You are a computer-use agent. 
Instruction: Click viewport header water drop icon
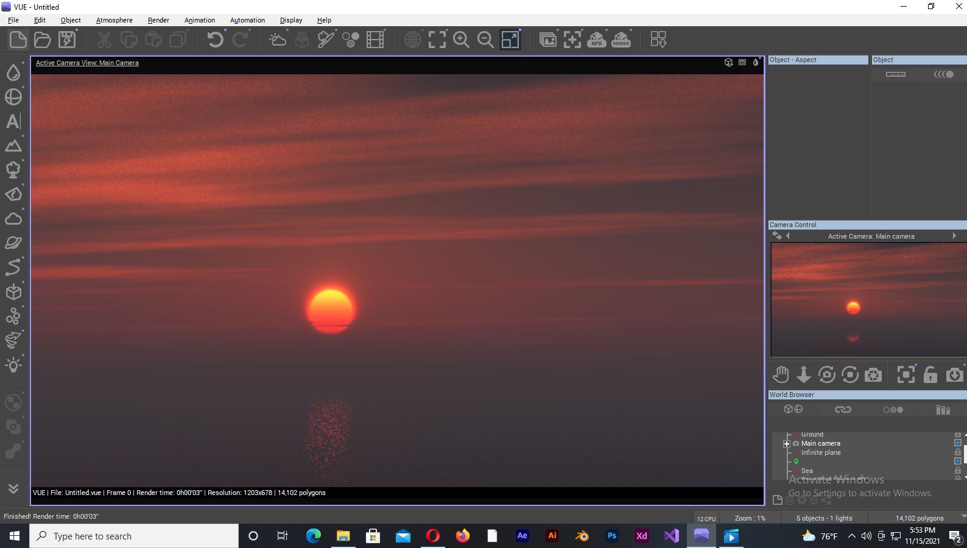click(756, 62)
